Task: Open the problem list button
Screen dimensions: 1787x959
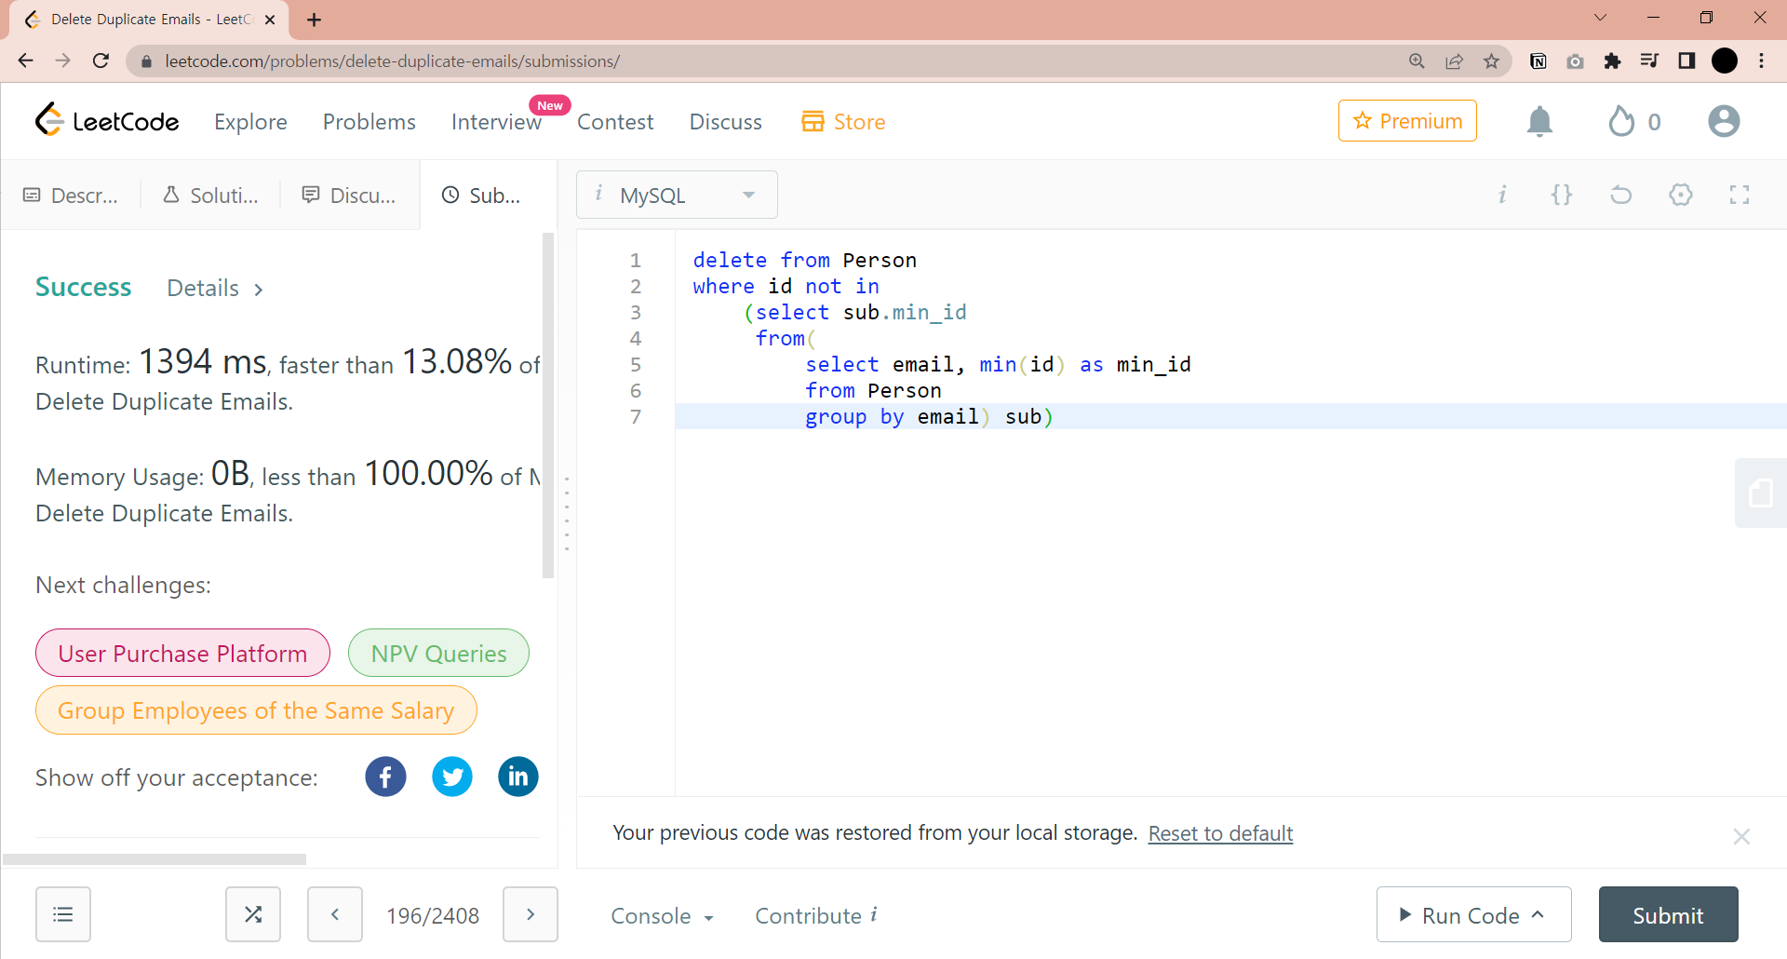Action: [x=63, y=914]
